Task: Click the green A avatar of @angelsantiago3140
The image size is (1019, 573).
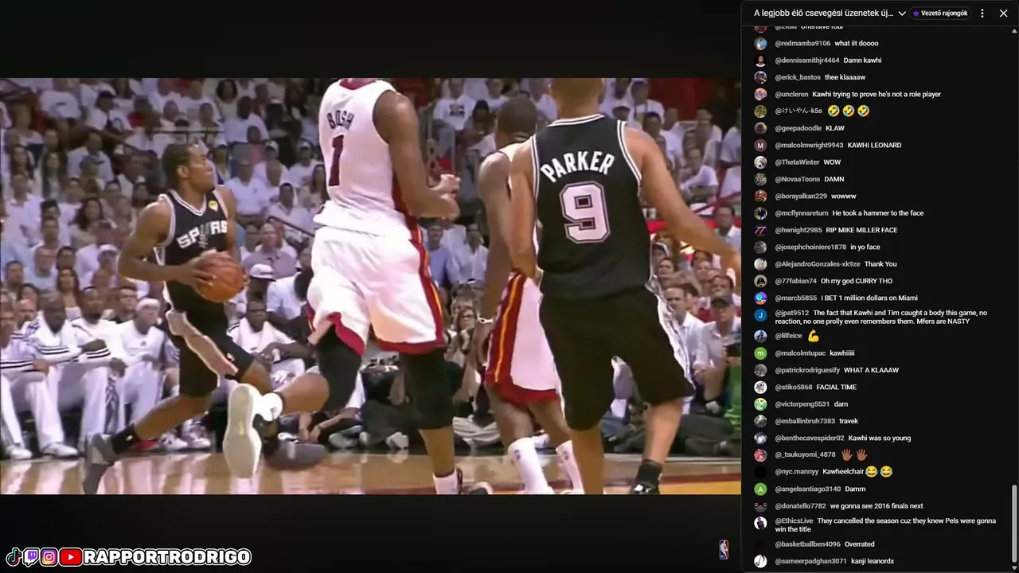Action: click(x=760, y=489)
